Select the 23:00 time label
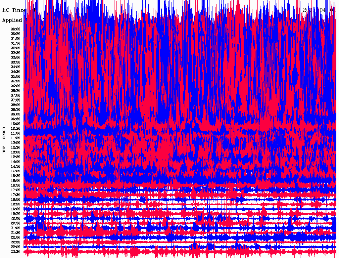339x258 pixels. tap(16, 247)
